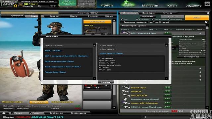Sort by the Экип. column header
Image resolution: width=212 pixels, height=119 pixels.
coord(200,29)
